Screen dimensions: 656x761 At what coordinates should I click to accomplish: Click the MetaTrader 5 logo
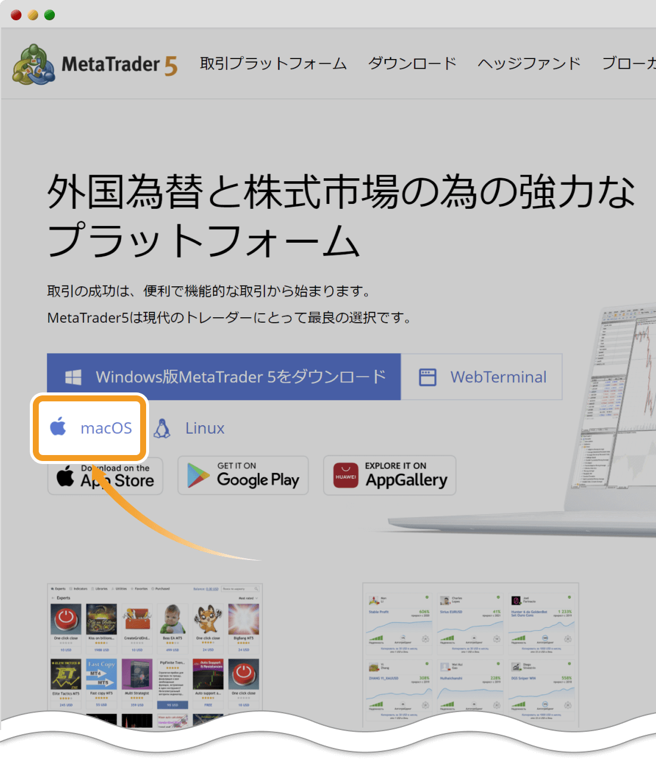pos(95,64)
